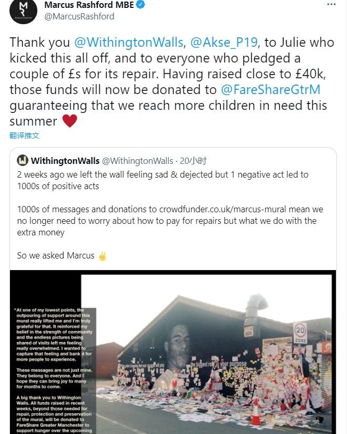Click the victory hand emoji

[x=102, y=256]
